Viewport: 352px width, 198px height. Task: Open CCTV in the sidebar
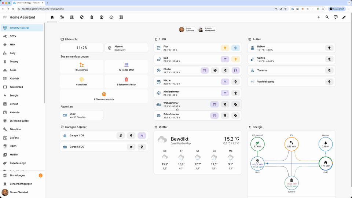coord(22,36)
